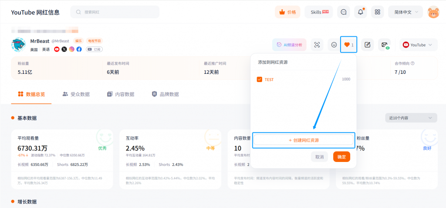Open the apps grid menu
This screenshot has height=208, width=446.
(x=378, y=12)
